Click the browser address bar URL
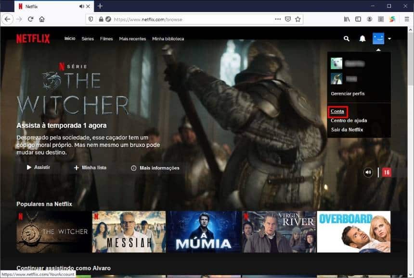 coord(148,20)
